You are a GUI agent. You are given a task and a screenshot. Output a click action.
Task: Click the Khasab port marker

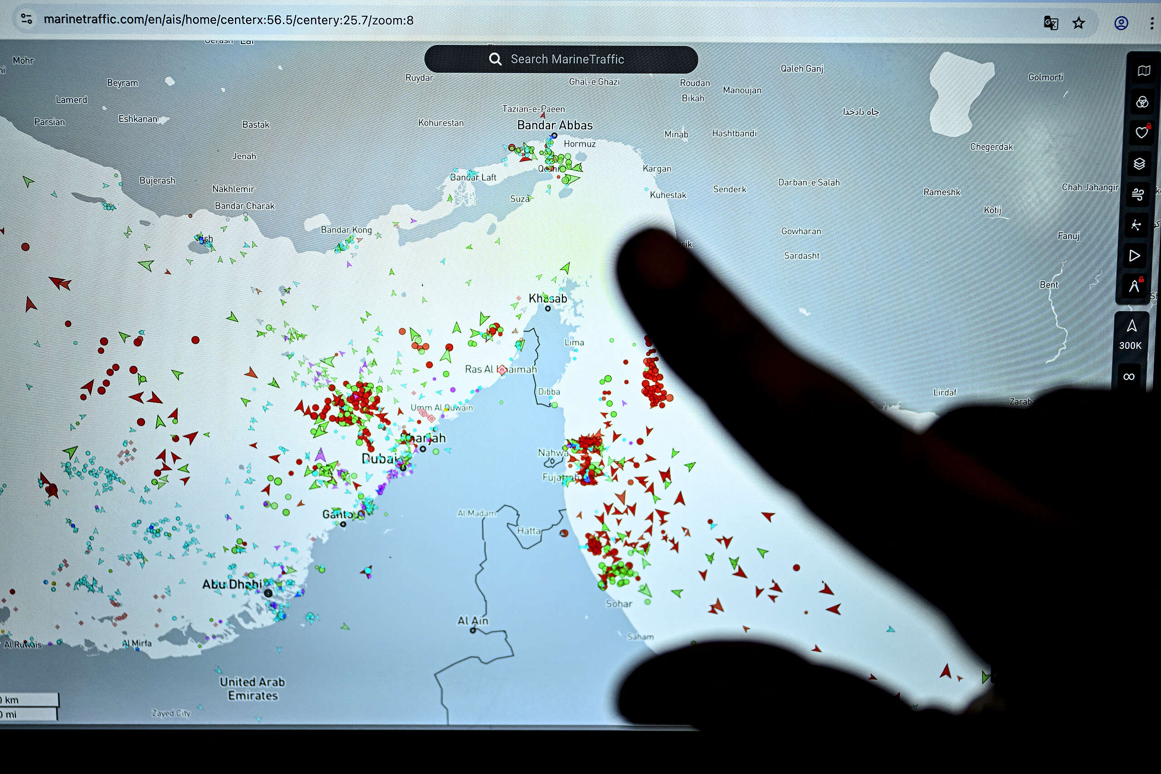[548, 307]
